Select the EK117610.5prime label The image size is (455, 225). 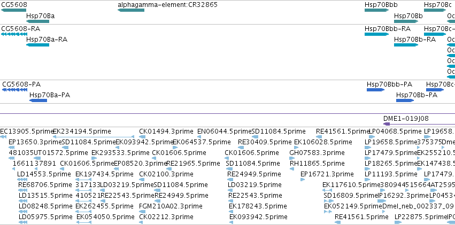[x=351, y=185]
